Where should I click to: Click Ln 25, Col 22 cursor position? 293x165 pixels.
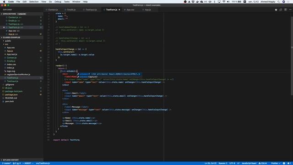pos(211,163)
